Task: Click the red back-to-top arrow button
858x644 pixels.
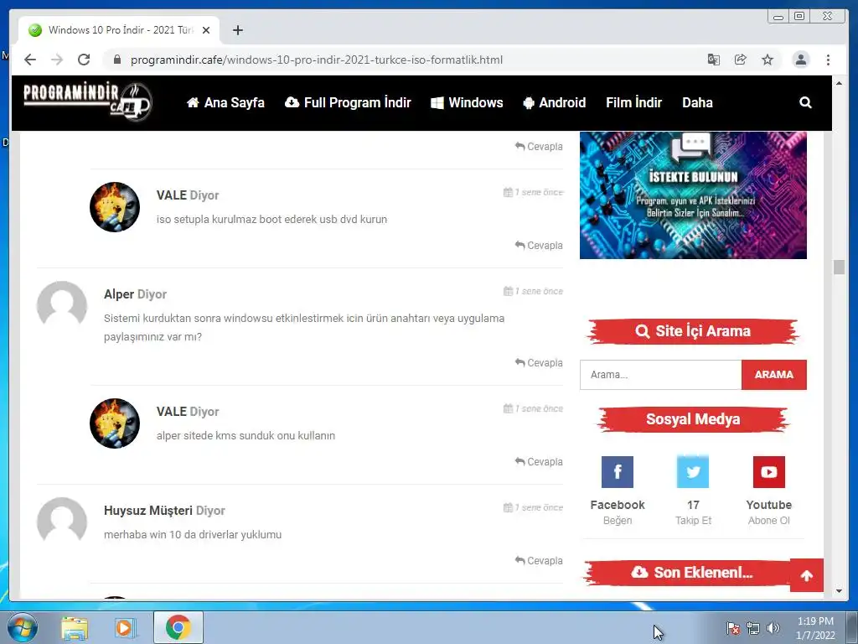Action: [x=807, y=575]
